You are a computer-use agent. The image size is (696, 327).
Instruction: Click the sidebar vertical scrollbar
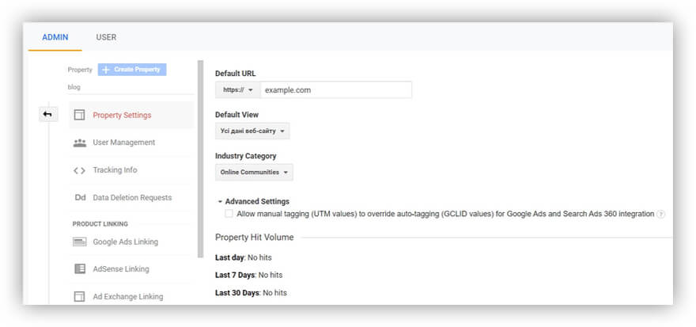tap(200, 158)
